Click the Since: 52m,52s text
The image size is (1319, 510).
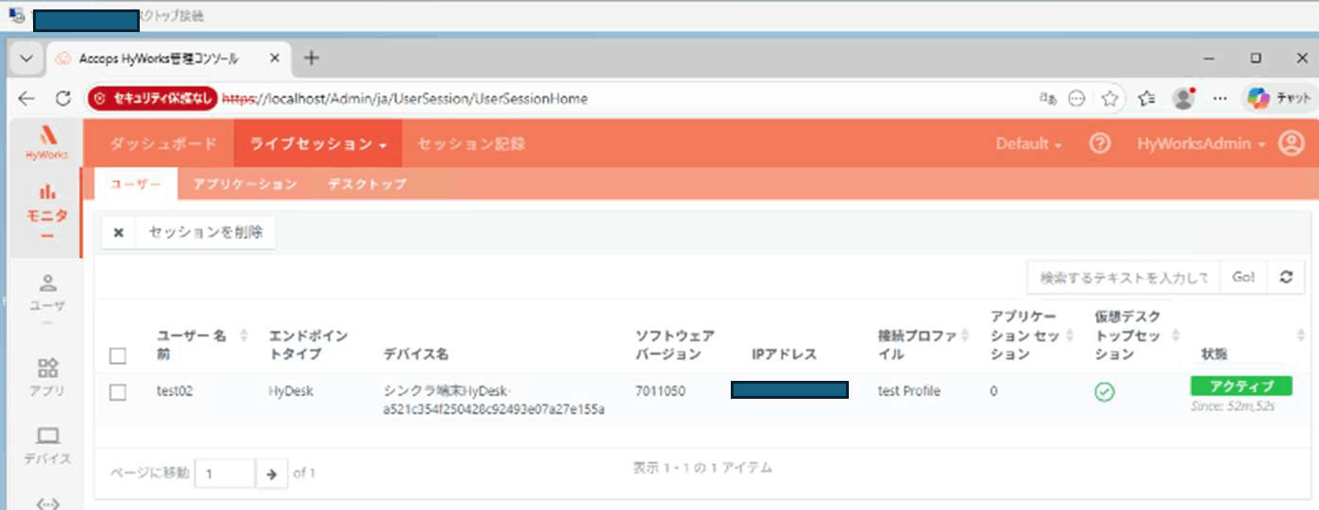(1233, 407)
